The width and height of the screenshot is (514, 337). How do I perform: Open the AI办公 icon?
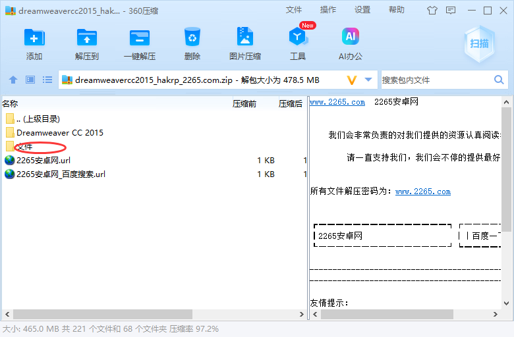click(x=351, y=36)
